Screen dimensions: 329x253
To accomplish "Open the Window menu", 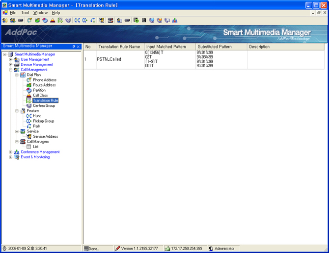I will click(x=40, y=13).
